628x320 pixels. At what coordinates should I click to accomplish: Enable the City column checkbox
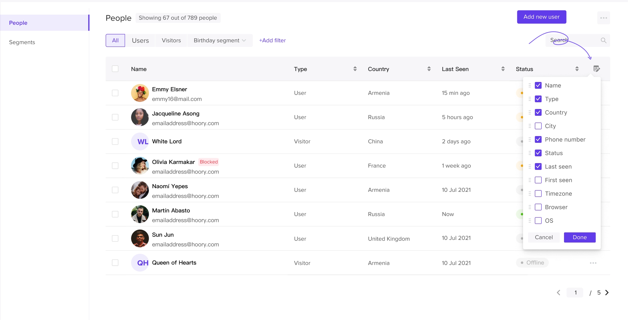538,126
